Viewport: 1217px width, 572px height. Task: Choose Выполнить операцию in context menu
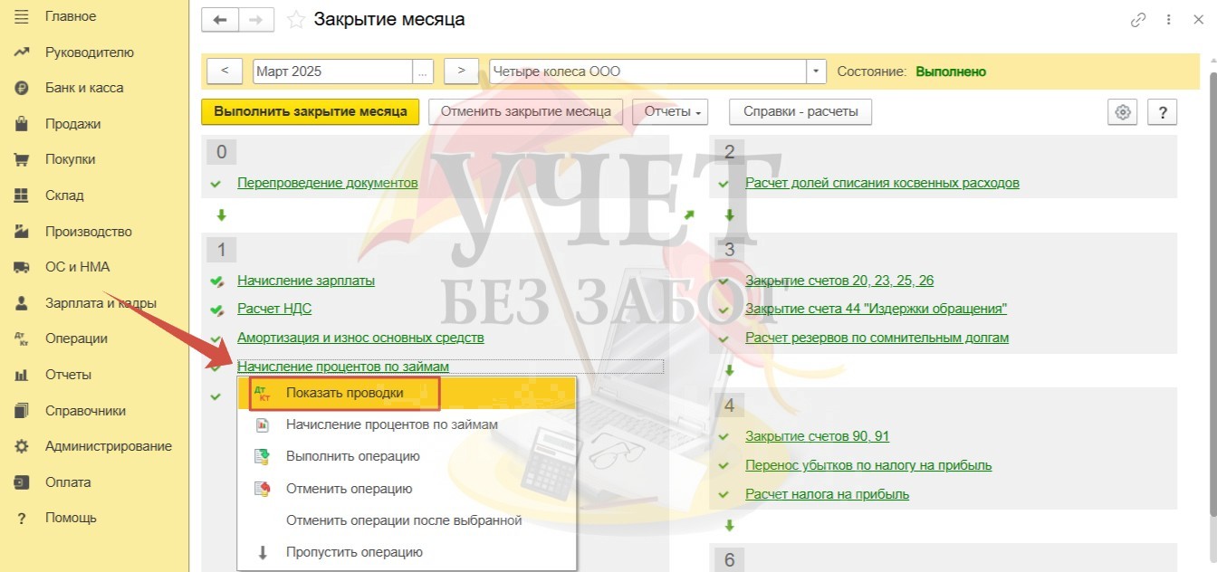[407, 456]
